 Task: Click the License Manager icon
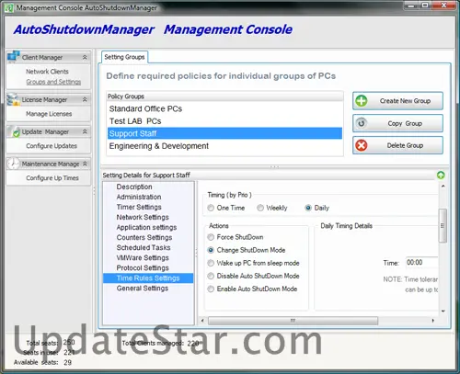pos(14,99)
